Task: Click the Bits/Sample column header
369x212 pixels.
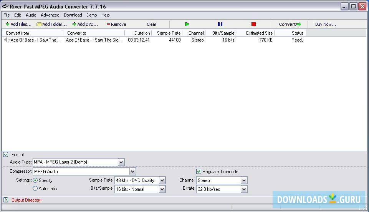Action: point(221,33)
